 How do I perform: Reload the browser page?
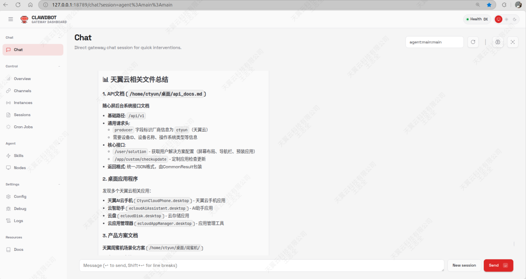coord(18,5)
